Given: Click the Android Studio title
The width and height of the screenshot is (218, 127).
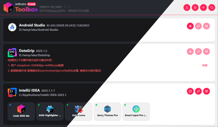Looking at the screenshot, I should (32, 25).
